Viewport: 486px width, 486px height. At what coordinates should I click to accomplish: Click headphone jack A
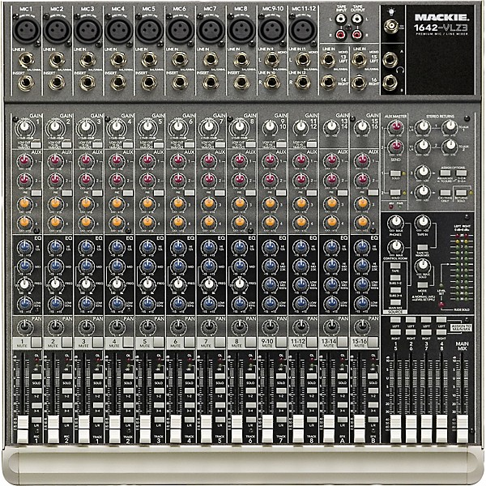pyautogui.click(x=390, y=59)
